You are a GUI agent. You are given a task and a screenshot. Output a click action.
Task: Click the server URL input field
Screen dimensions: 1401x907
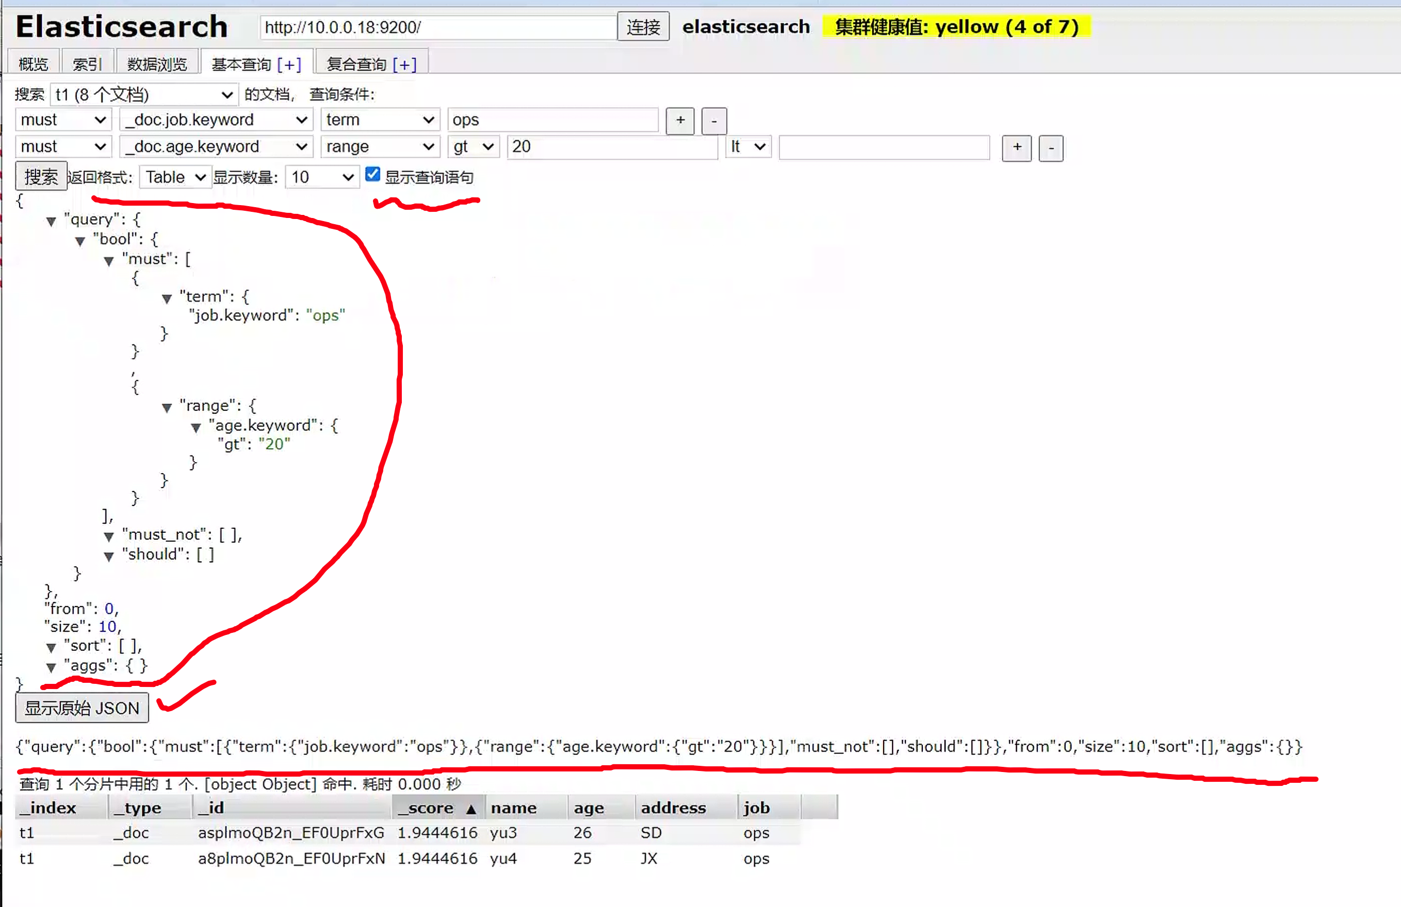[437, 27]
